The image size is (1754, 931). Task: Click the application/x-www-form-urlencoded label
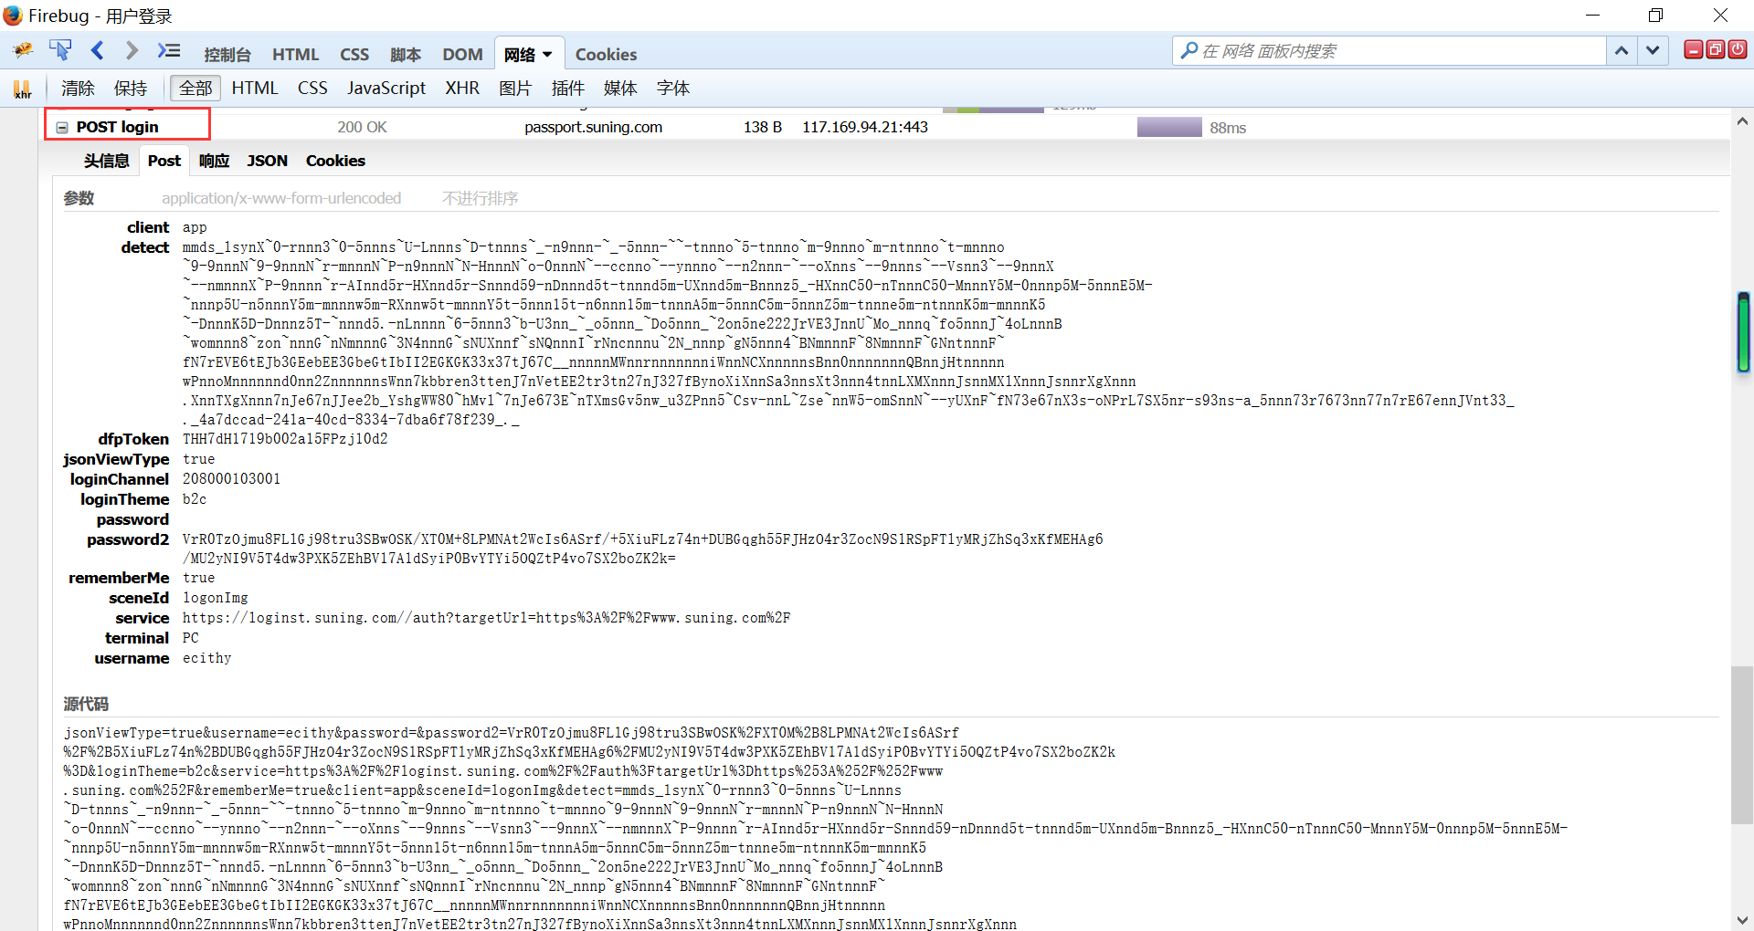pos(281,198)
